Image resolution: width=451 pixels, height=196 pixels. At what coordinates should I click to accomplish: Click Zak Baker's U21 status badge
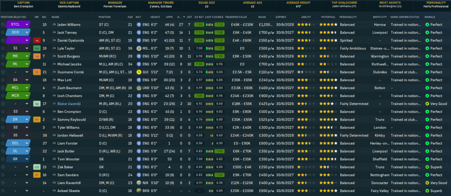pos(37,167)
